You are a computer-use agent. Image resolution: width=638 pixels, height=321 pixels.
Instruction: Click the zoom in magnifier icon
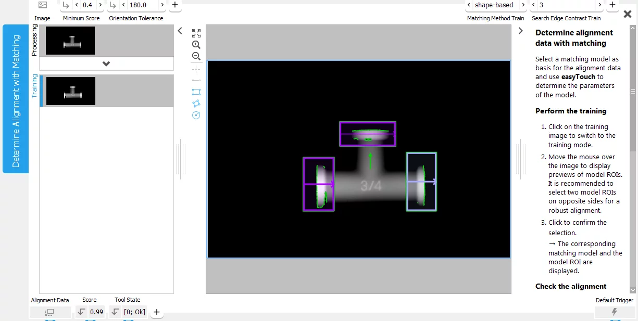tap(196, 45)
